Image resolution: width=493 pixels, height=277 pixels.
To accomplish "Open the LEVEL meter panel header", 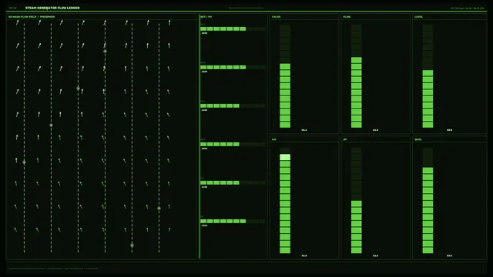I will coord(418,17).
